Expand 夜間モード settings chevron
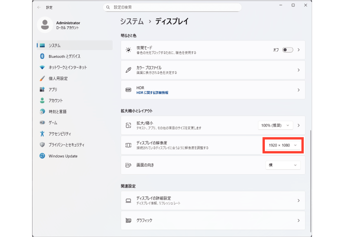344x237 pixels. (x=298, y=50)
